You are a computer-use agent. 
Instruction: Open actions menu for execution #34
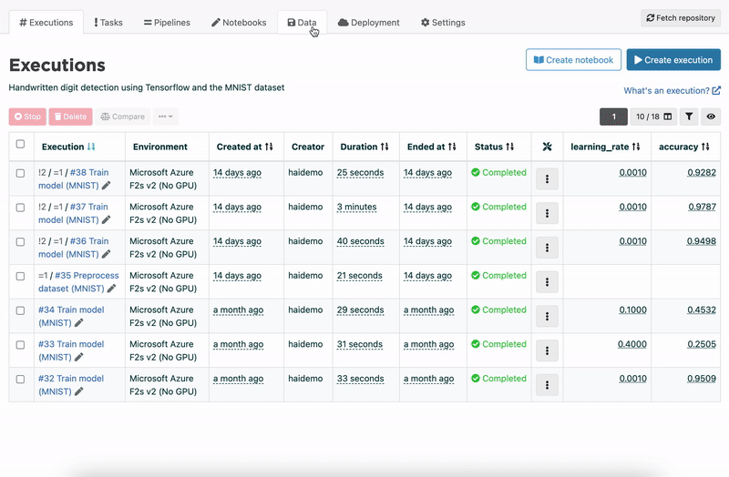548,316
